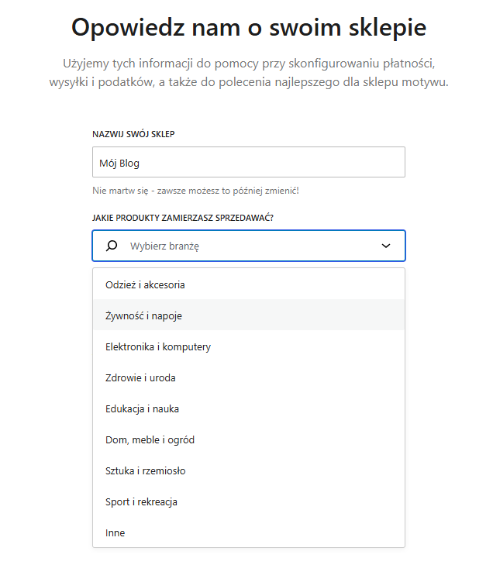Click the magnifier icon in the industry selector
Viewport: 493px width, 565px height.
(112, 246)
